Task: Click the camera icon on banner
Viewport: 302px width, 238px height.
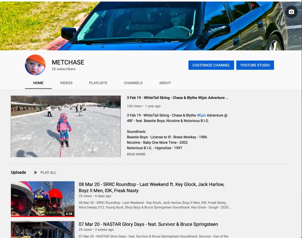Action: (291, 12)
